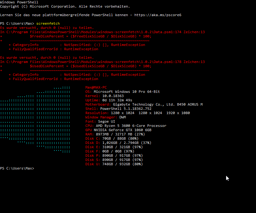Click the OS Microsoft Windows 10 Pro line

123,92
